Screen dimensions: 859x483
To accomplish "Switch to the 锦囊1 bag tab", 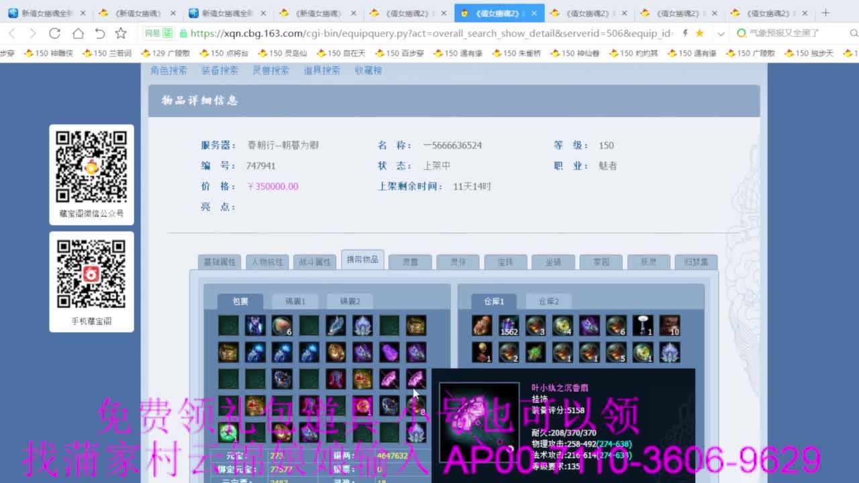I will (295, 301).
